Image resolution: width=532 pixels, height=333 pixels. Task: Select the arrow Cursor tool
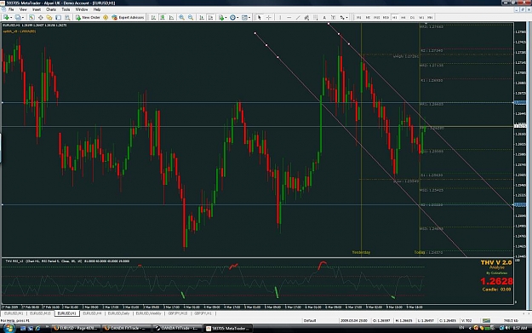click(260, 17)
